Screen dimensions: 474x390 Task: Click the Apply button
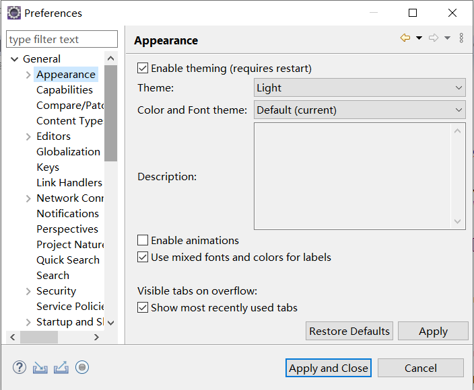[x=433, y=331]
